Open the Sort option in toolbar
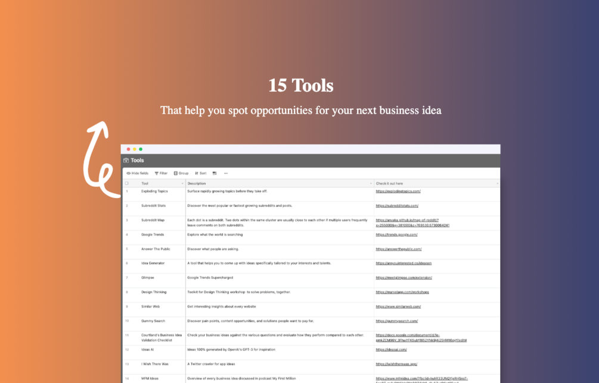This screenshot has height=383, width=599. coord(200,174)
